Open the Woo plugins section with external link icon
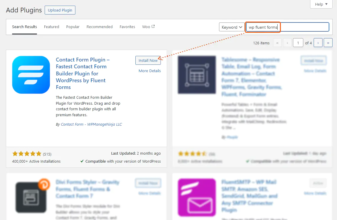 point(148,27)
